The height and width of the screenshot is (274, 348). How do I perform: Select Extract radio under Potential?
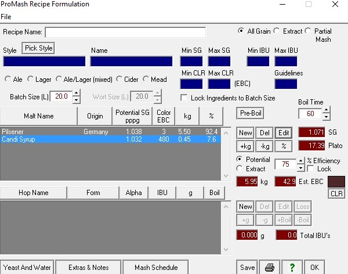[x=239, y=168]
